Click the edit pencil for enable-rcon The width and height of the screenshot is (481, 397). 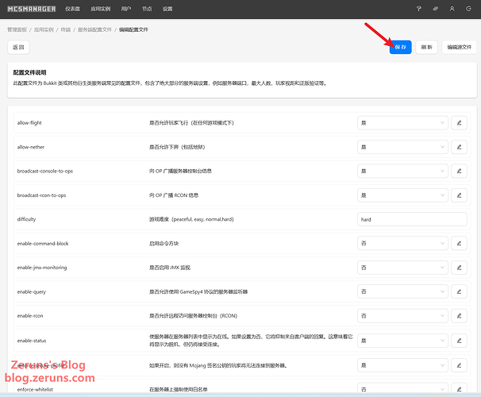[459, 316]
